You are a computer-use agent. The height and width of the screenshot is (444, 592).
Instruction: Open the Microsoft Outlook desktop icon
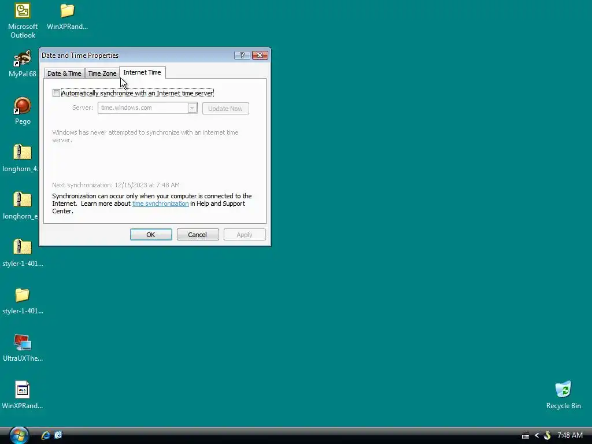(23, 12)
